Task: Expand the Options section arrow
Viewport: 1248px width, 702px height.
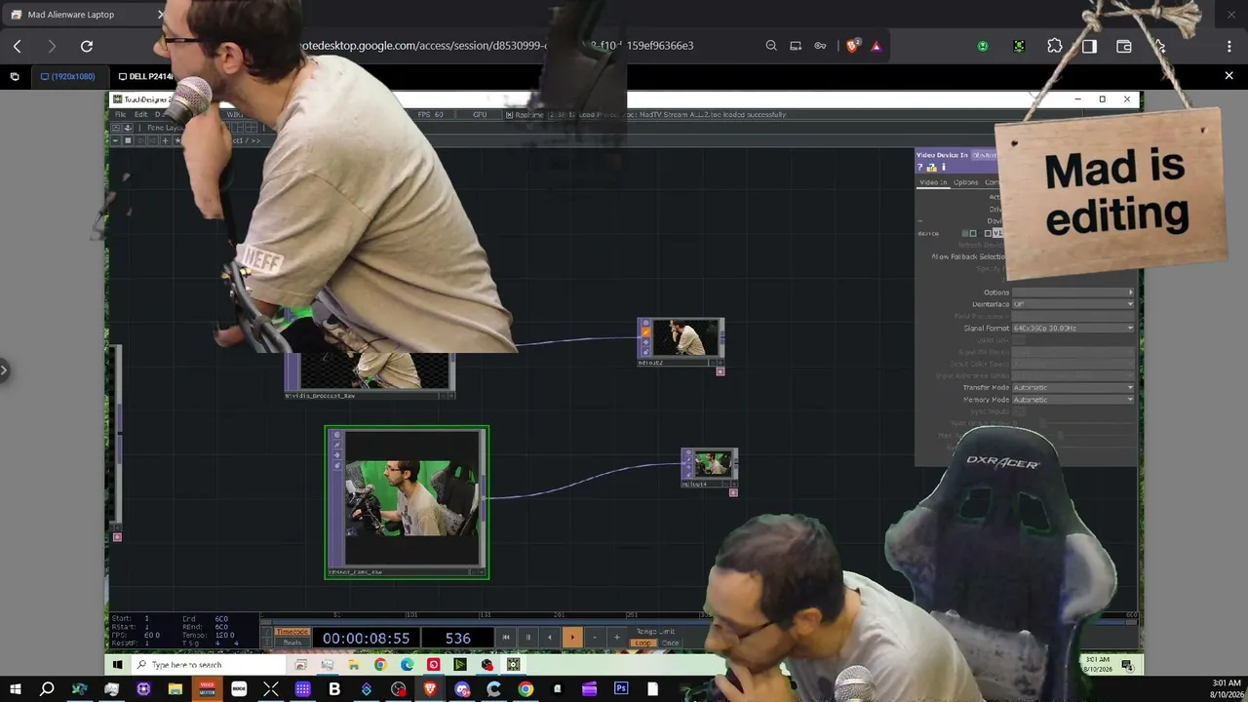Action: pos(1131,292)
